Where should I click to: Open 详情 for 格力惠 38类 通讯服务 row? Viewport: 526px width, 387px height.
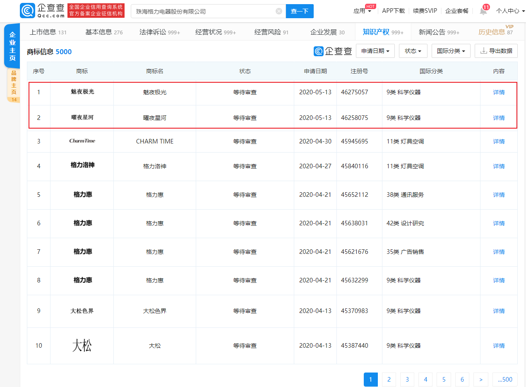(499, 195)
